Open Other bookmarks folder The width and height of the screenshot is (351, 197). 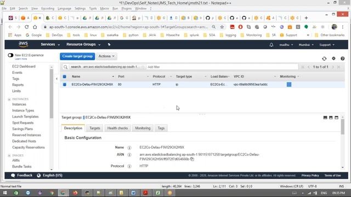pos(330,35)
